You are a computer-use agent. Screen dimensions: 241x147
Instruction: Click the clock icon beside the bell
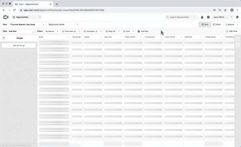208,17
